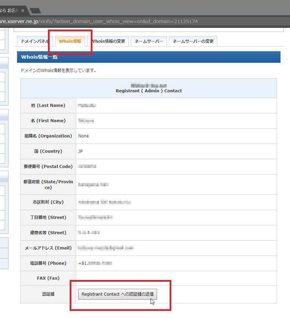The height and width of the screenshot is (318, 290).
Task: Close the current browser tab
Action: click(x=23, y=11)
